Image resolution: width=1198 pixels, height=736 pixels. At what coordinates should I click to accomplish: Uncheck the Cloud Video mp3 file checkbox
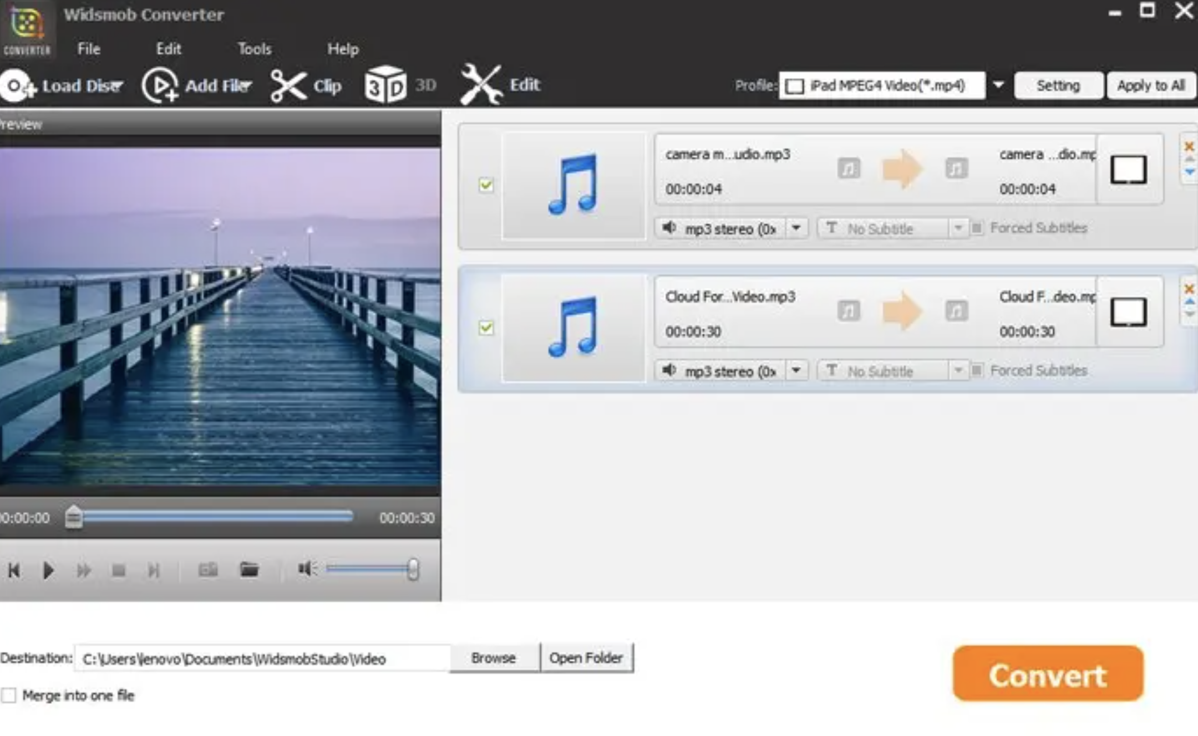click(486, 328)
